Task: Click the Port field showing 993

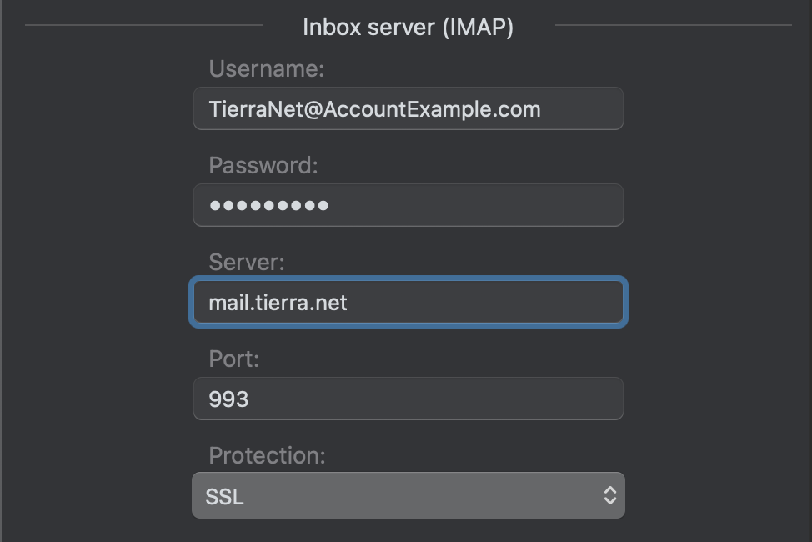Action: point(408,399)
